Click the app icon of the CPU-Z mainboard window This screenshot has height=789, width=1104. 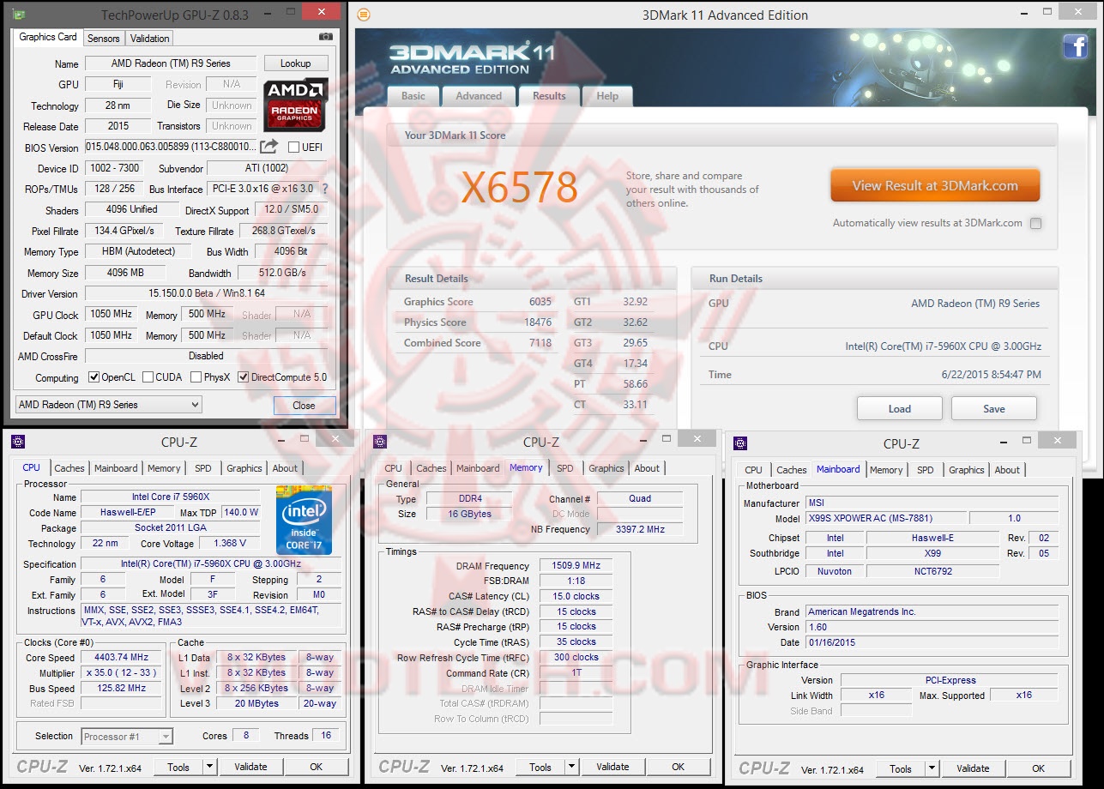[740, 443]
